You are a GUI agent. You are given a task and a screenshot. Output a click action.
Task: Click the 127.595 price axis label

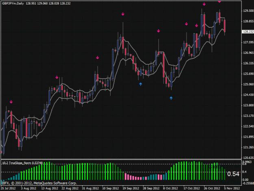(x=248, y=42)
